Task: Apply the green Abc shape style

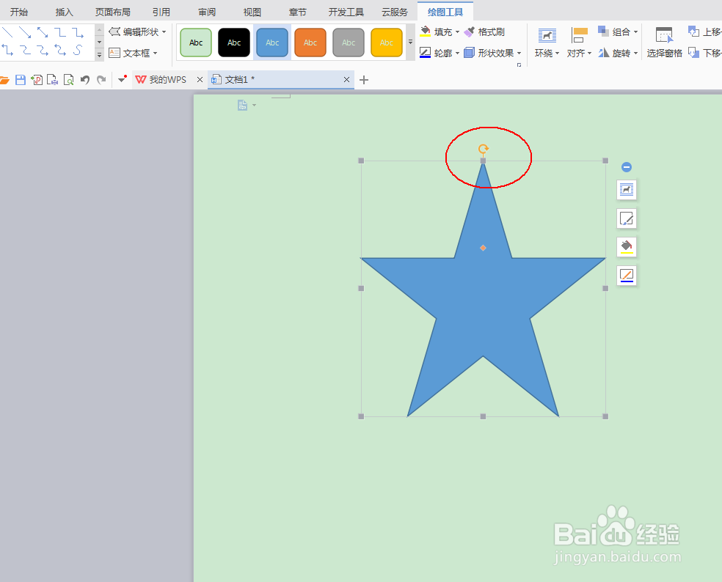Action: 196,43
